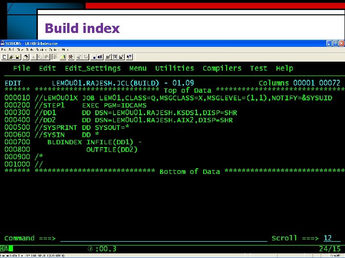Open the Compilers menu
The image size is (345, 258).
[222, 68]
